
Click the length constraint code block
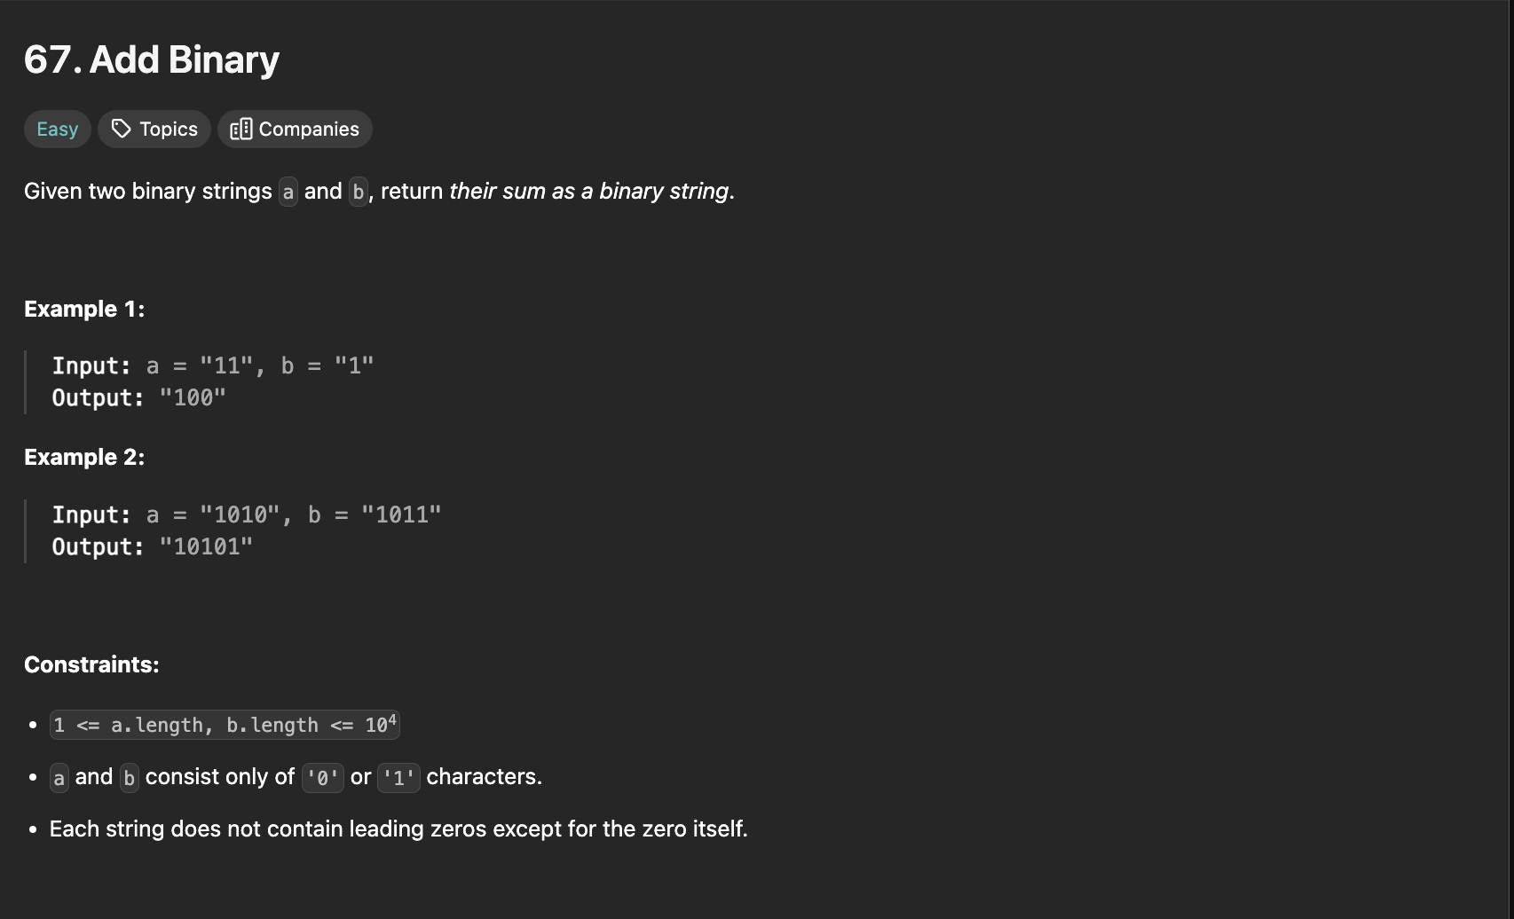225,725
